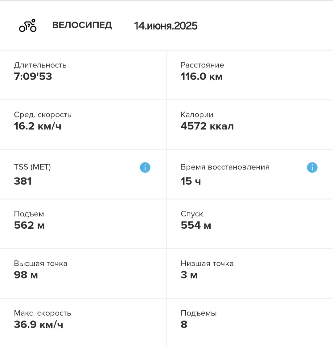The height and width of the screenshot is (347, 333).
Task: Select the Сред. скорость 16.2 км/ч cell
Action: pos(83,125)
